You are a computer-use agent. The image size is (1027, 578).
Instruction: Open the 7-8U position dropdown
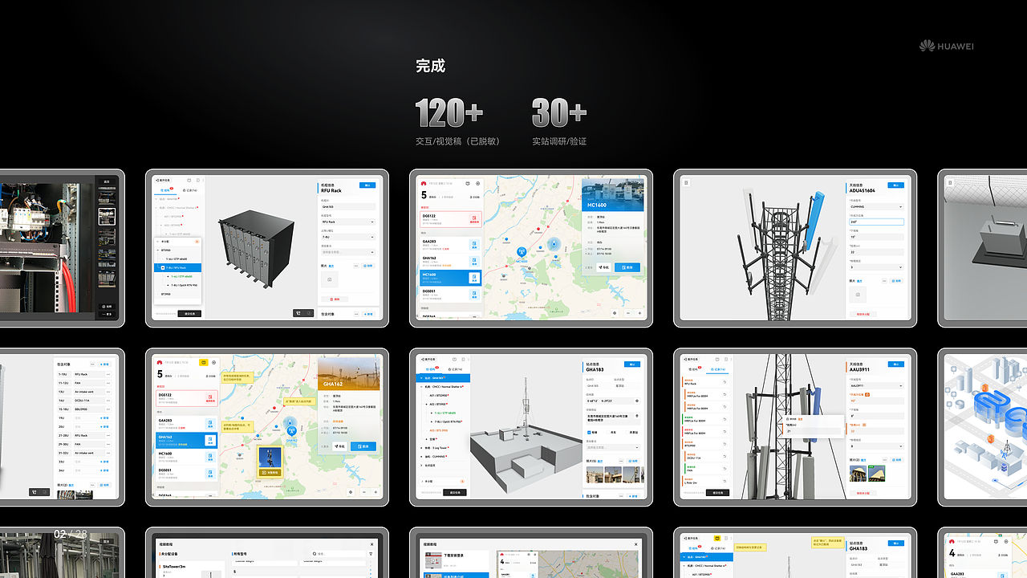pos(348,237)
